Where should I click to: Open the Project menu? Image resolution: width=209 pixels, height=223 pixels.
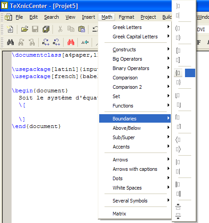(148, 17)
